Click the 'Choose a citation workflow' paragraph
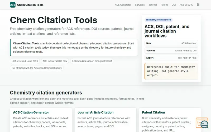This screenshot has height=132, width=211. 77,101
